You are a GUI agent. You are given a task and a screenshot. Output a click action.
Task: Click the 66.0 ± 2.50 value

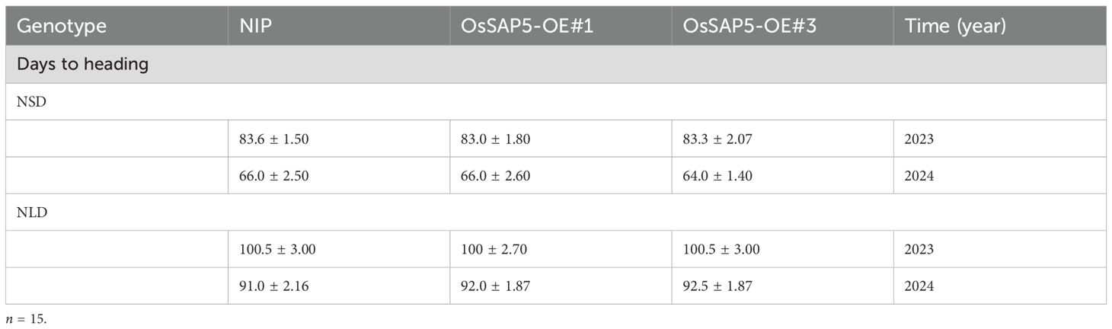(x=275, y=175)
